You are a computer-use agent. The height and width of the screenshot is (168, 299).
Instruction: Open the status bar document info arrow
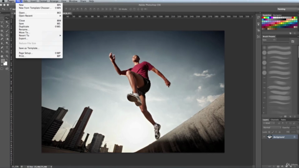(51, 167)
